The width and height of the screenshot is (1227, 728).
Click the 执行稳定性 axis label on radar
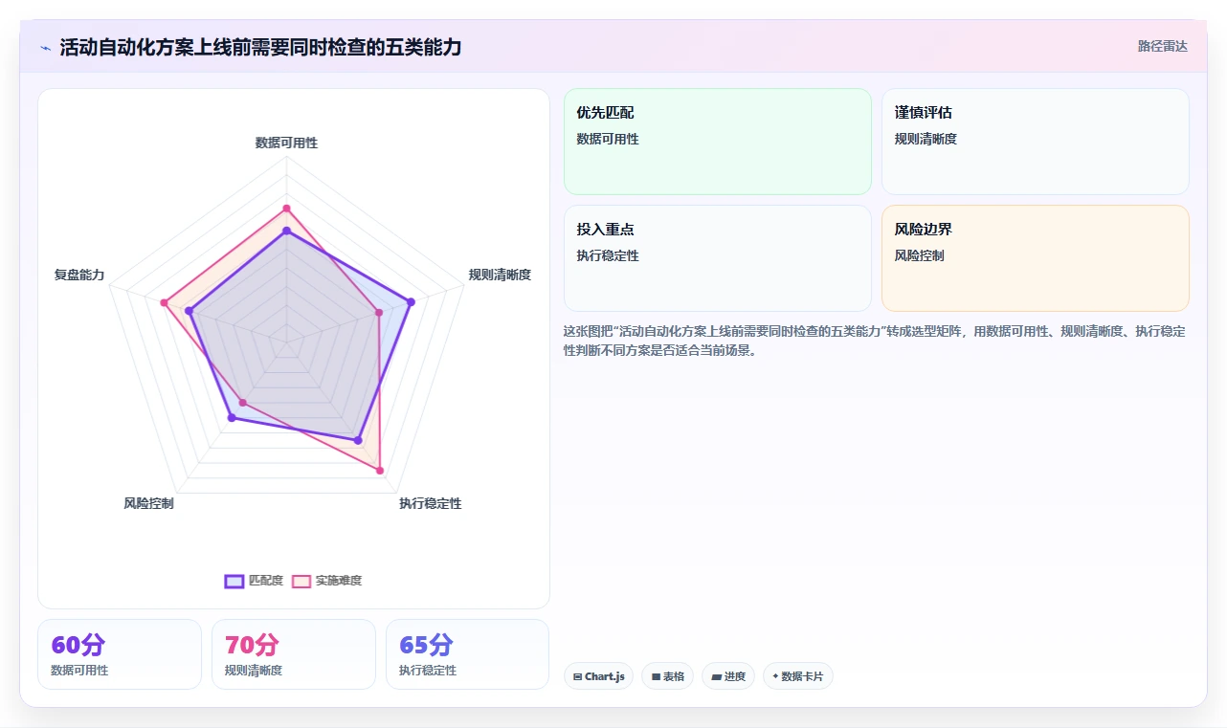[430, 503]
